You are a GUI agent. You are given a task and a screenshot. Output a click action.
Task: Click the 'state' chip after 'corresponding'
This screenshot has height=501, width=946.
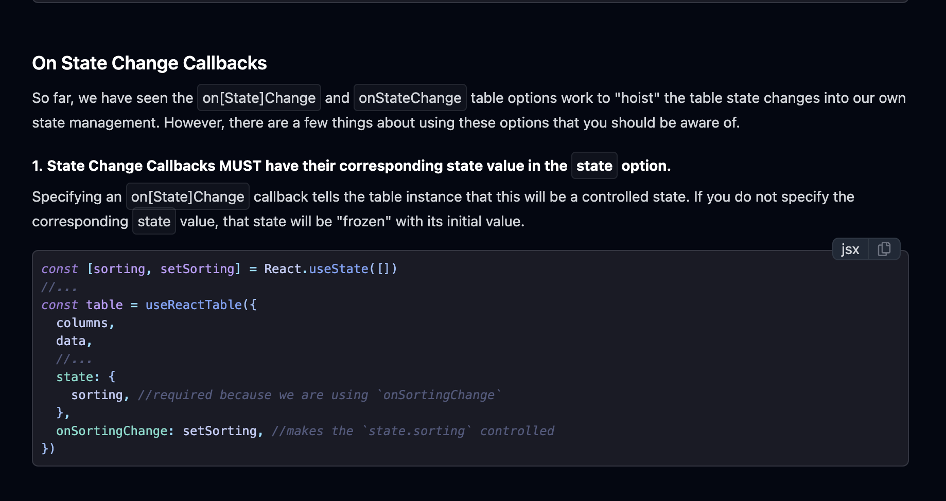pos(154,221)
